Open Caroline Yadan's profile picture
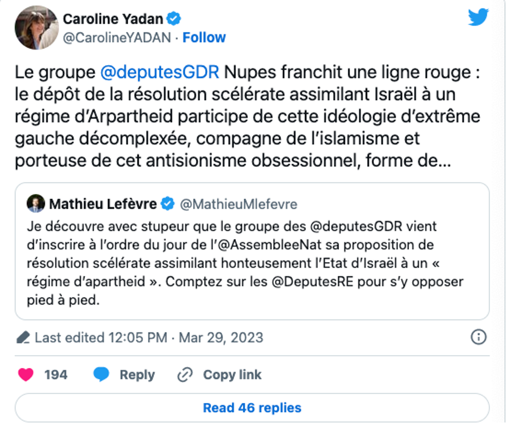The width and height of the screenshot is (506, 423). (x=36, y=28)
